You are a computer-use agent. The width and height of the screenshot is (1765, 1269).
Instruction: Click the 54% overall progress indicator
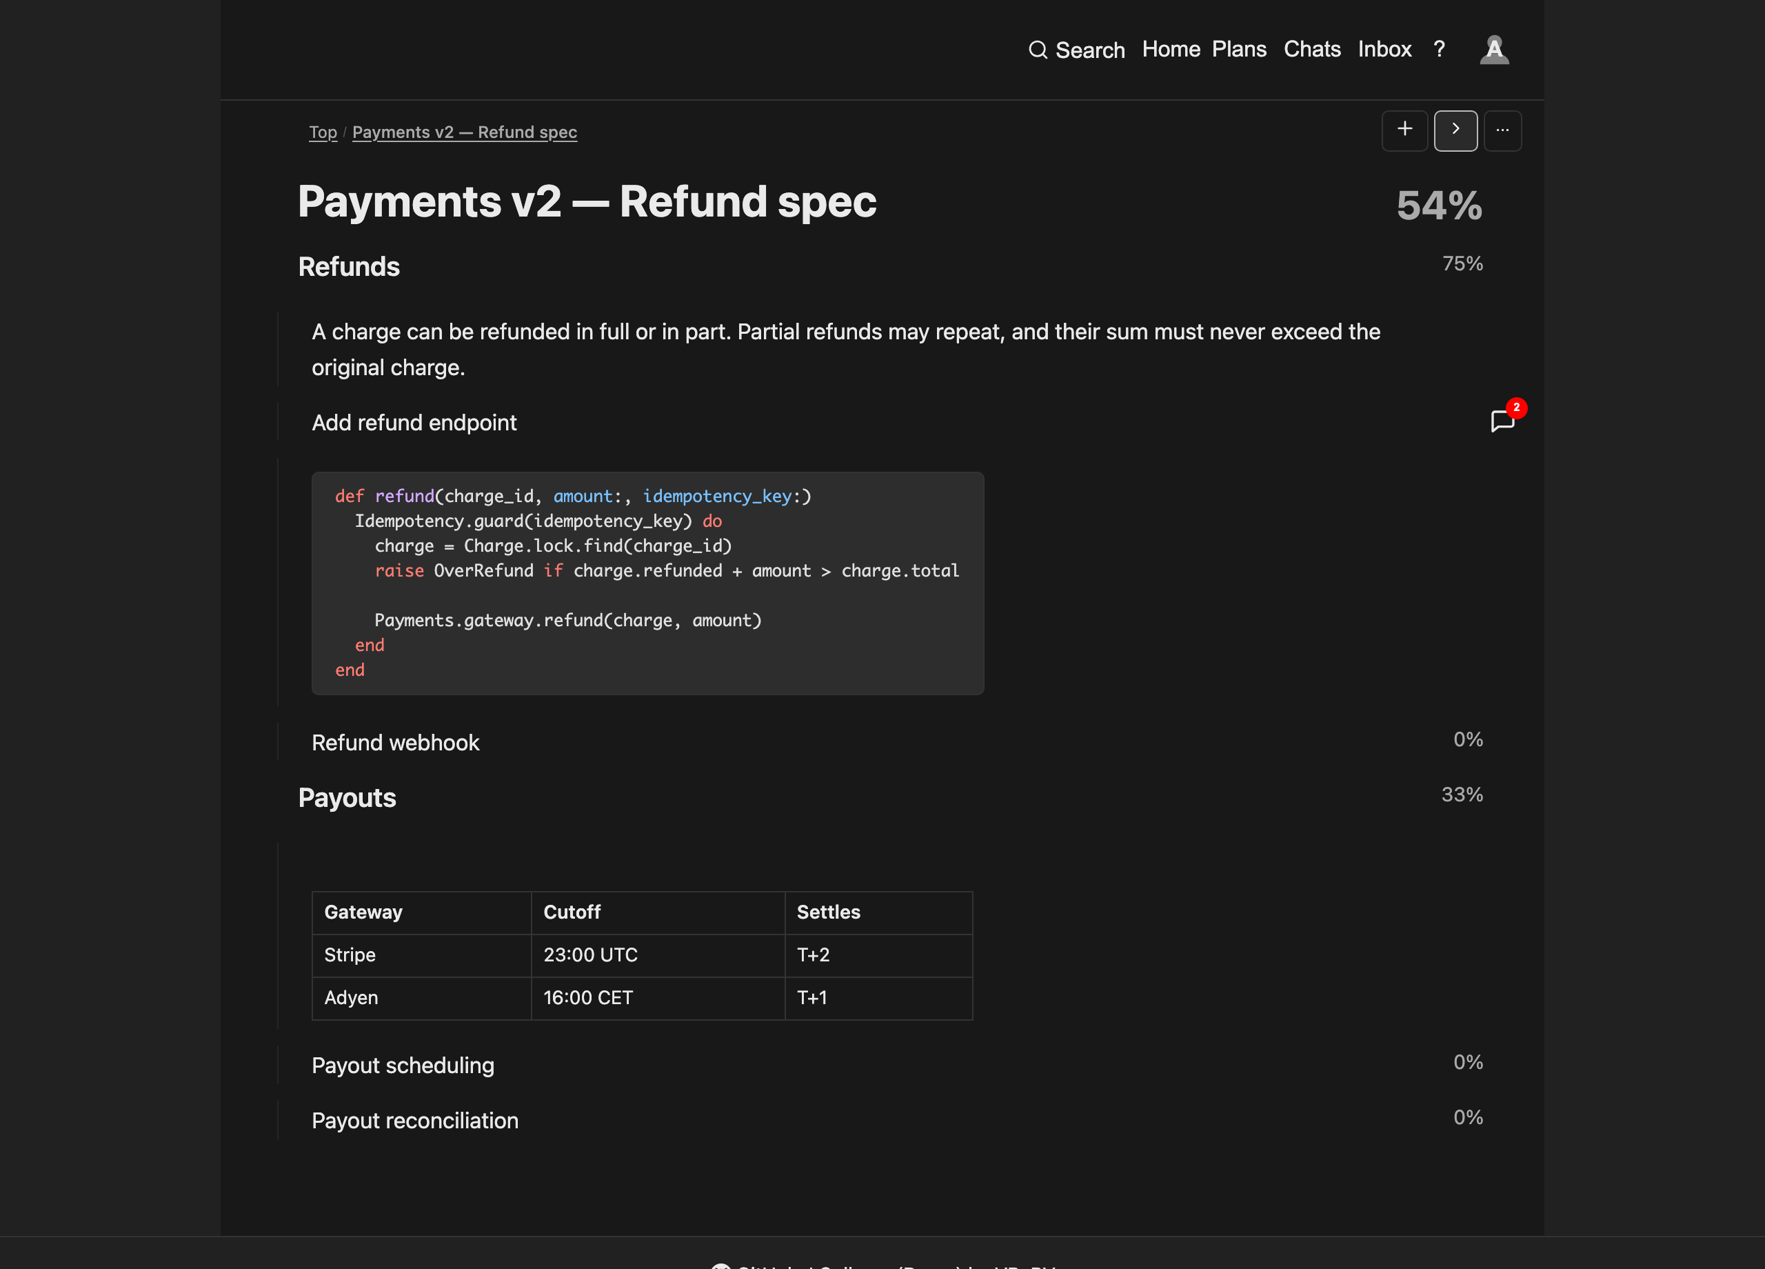coord(1439,206)
